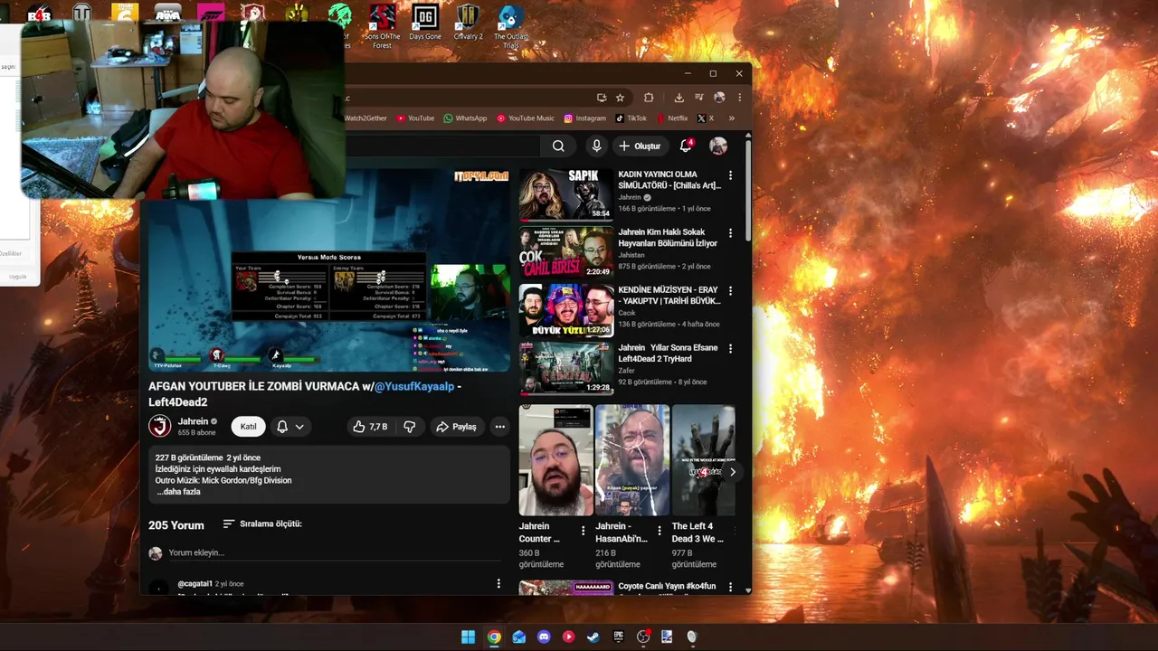The height and width of the screenshot is (651, 1158).
Task: Open YouTube Music bookmark
Action: pyautogui.click(x=526, y=118)
